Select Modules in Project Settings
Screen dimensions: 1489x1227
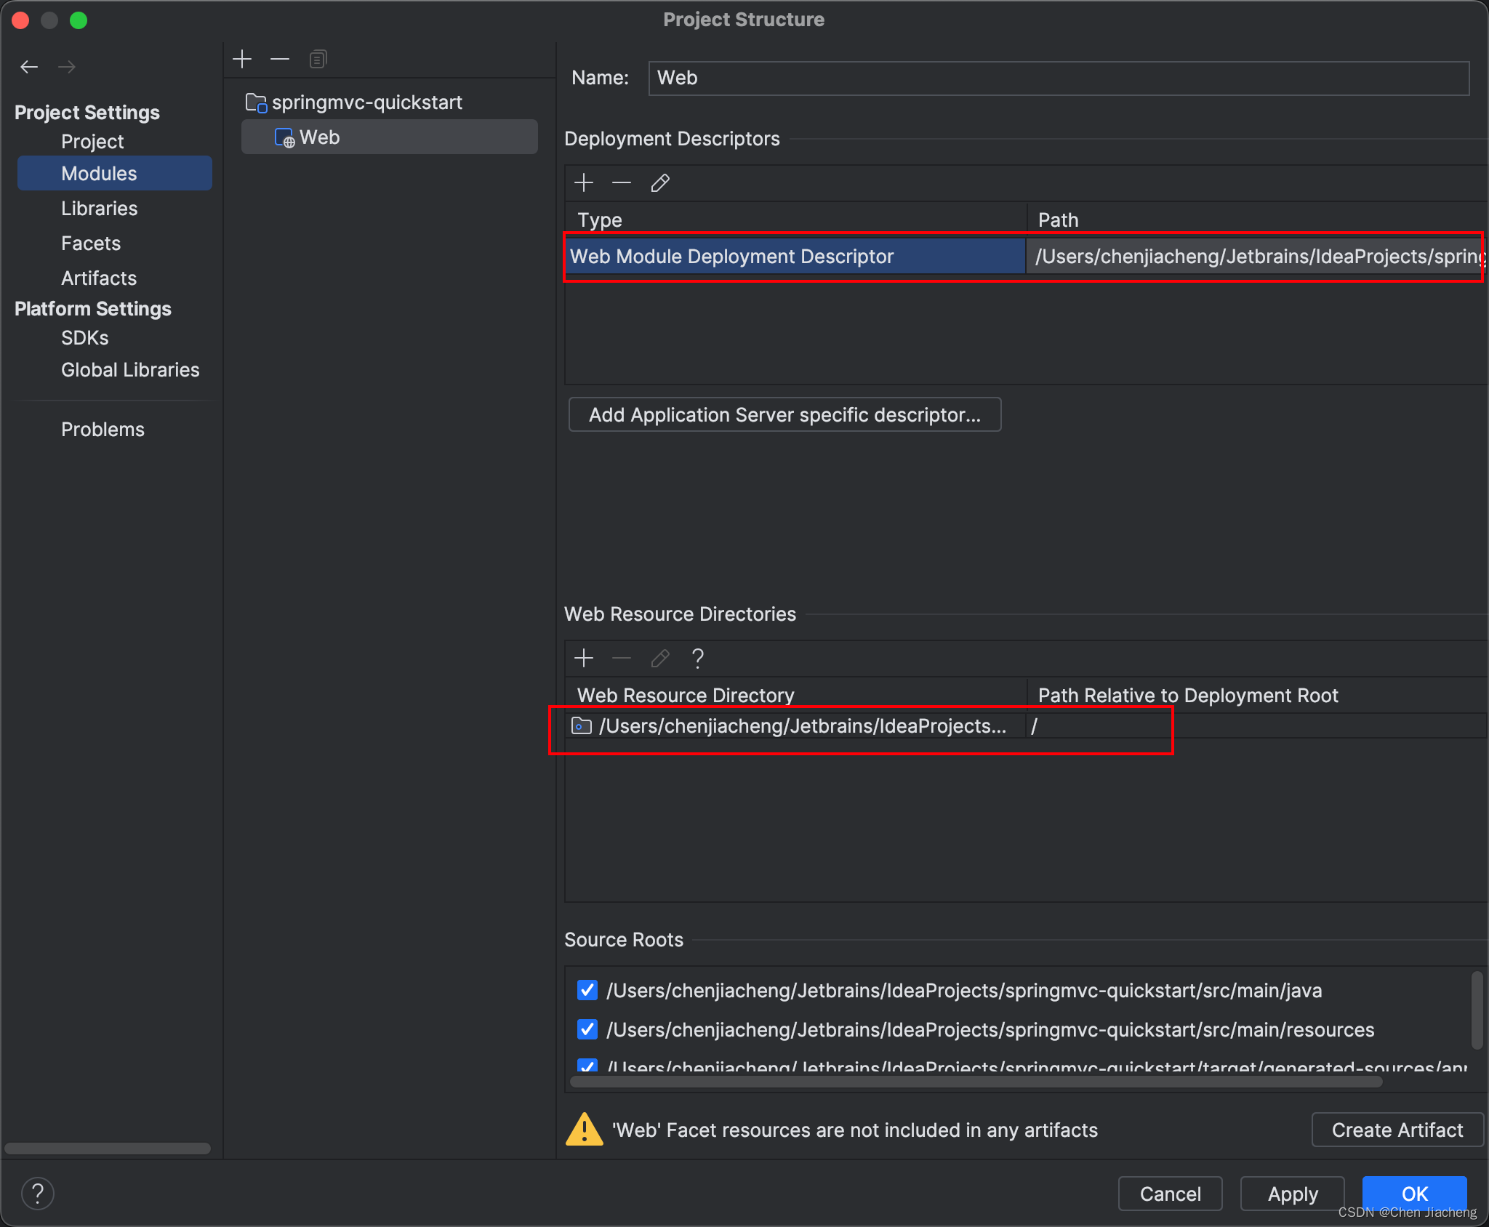coord(115,173)
